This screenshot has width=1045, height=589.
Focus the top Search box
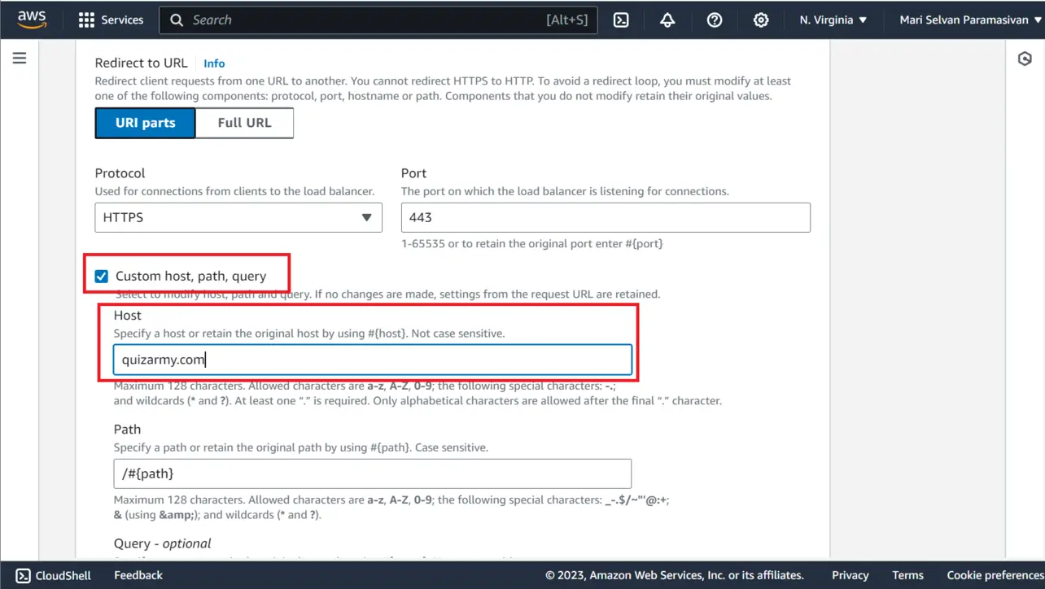pyautogui.click(x=378, y=20)
